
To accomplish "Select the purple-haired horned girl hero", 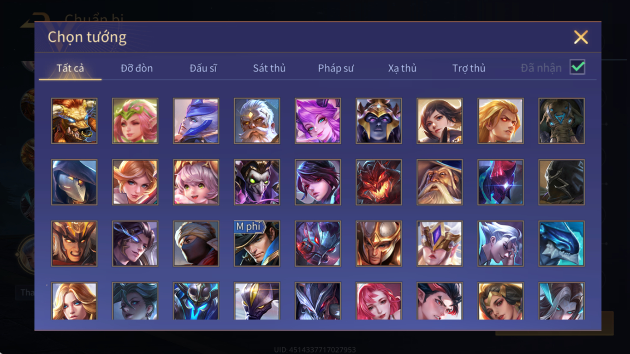I will point(318,121).
